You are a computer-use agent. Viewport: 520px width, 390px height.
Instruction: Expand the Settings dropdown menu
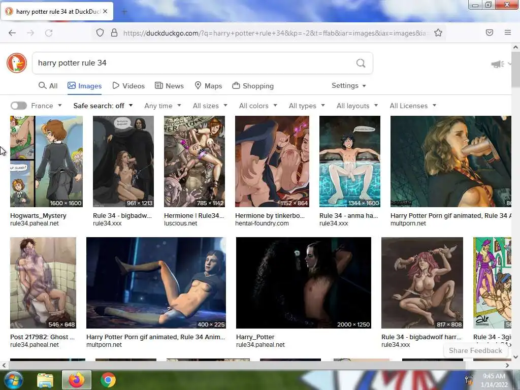(x=349, y=85)
